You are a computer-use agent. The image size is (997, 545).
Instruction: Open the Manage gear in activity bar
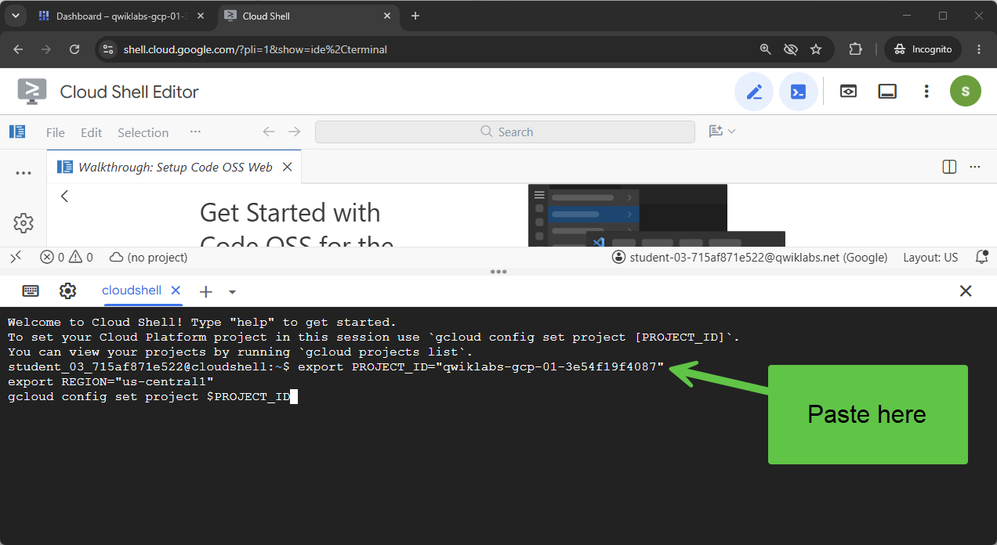(x=24, y=223)
